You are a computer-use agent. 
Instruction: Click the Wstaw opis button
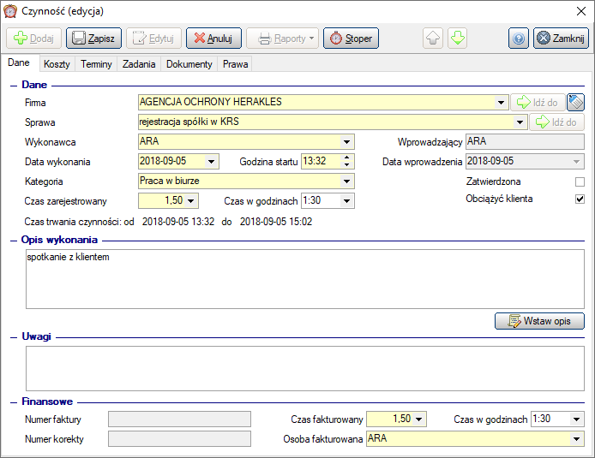[539, 321]
